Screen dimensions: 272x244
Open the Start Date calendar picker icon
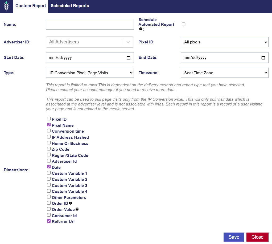click(x=129, y=58)
